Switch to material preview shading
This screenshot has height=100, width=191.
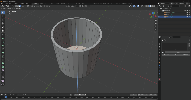152,6
